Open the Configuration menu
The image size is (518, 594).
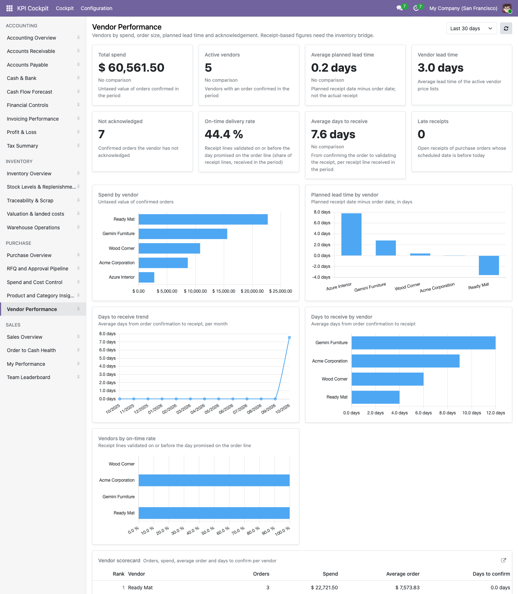coord(96,8)
